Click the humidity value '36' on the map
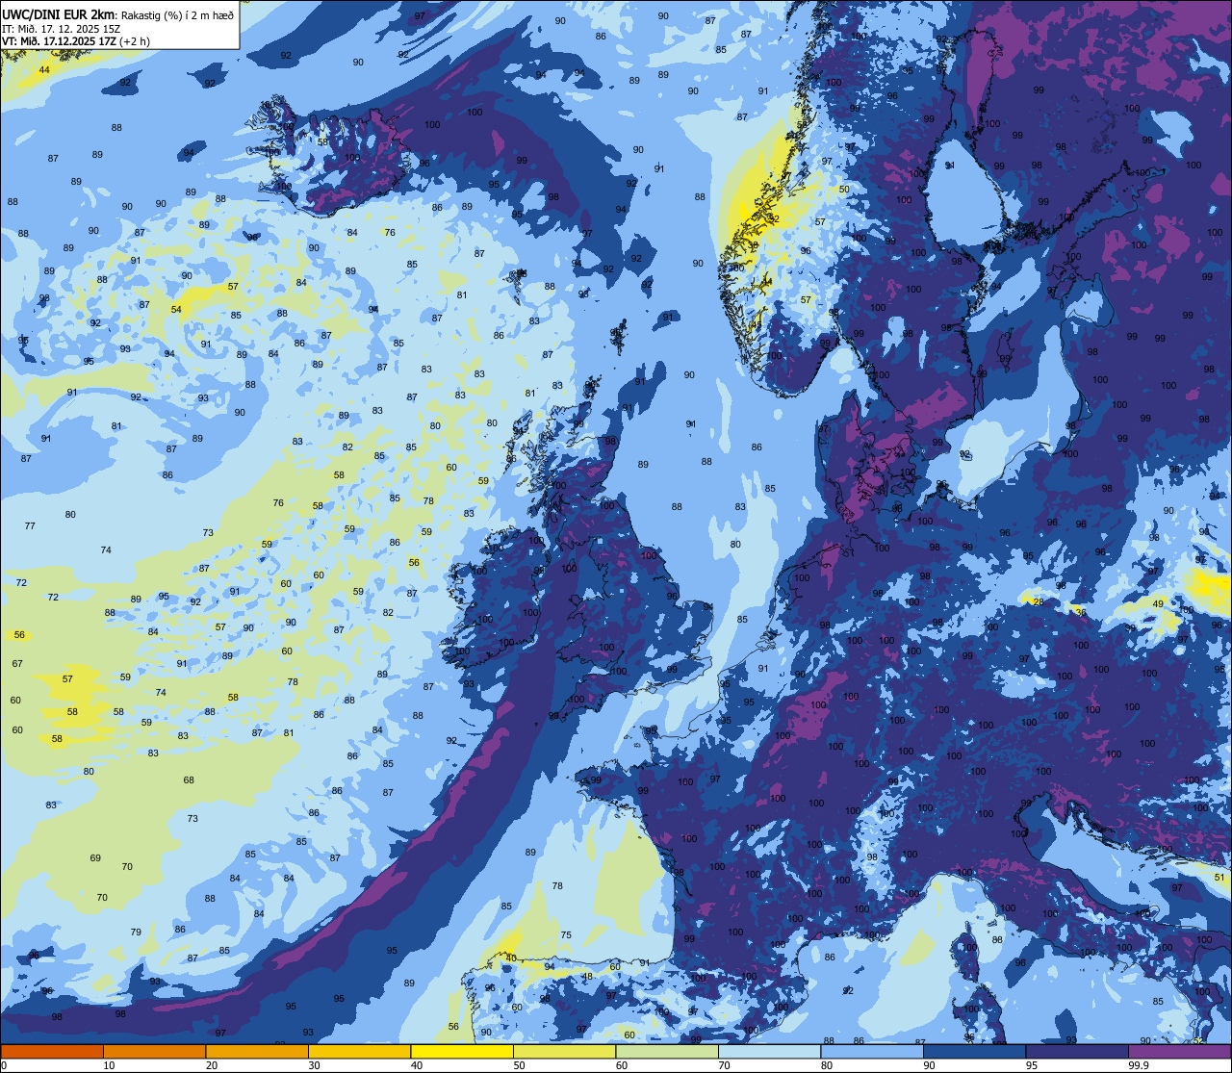Screen dimensions: 1232x1073 1080,611
